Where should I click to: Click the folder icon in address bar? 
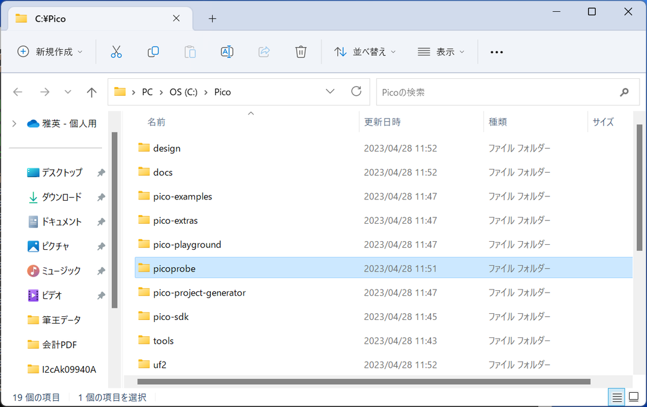[120, 91]
